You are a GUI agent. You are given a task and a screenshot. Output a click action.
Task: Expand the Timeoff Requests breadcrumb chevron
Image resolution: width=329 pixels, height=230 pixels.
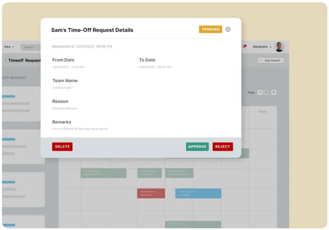(5, 60)
